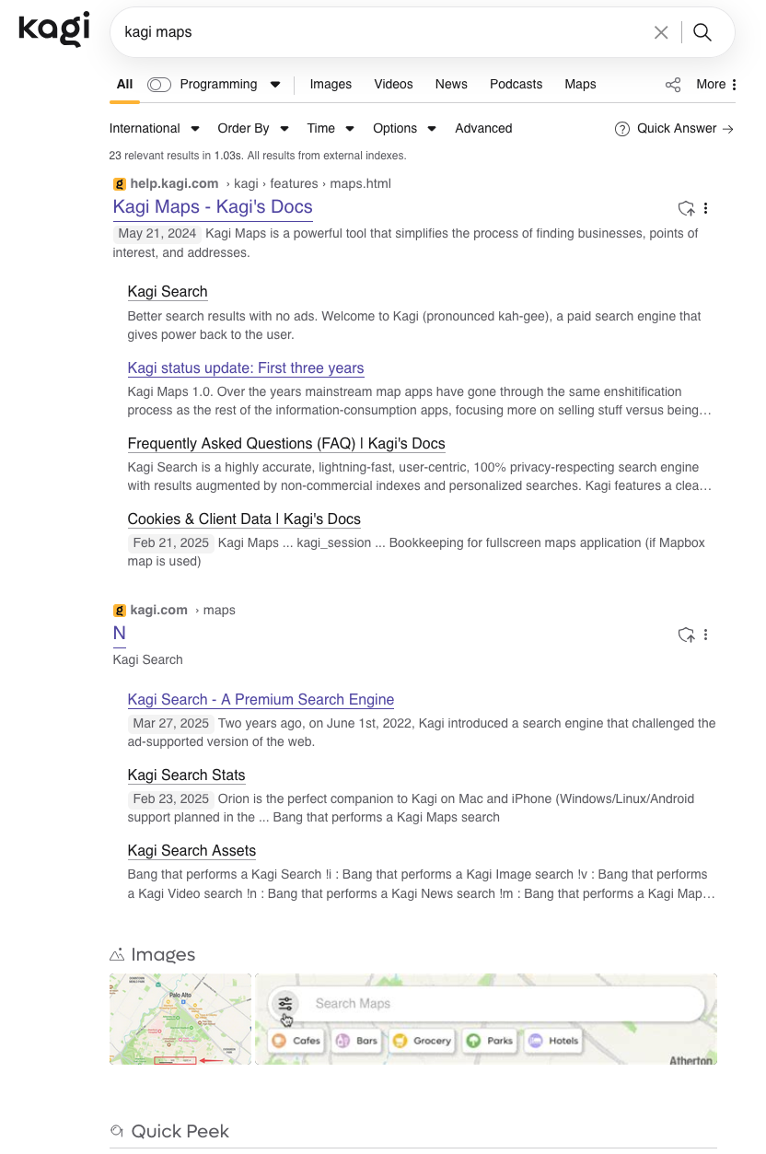This screenshot has height=1154, width=766.
Task: Click shield icon for kagi.com maps result
Action: (686, 635)
